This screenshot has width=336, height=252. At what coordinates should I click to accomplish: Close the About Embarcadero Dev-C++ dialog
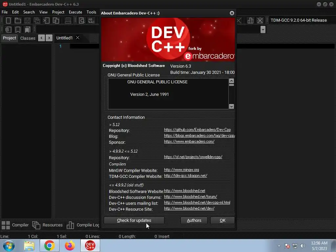pos(232,13)
